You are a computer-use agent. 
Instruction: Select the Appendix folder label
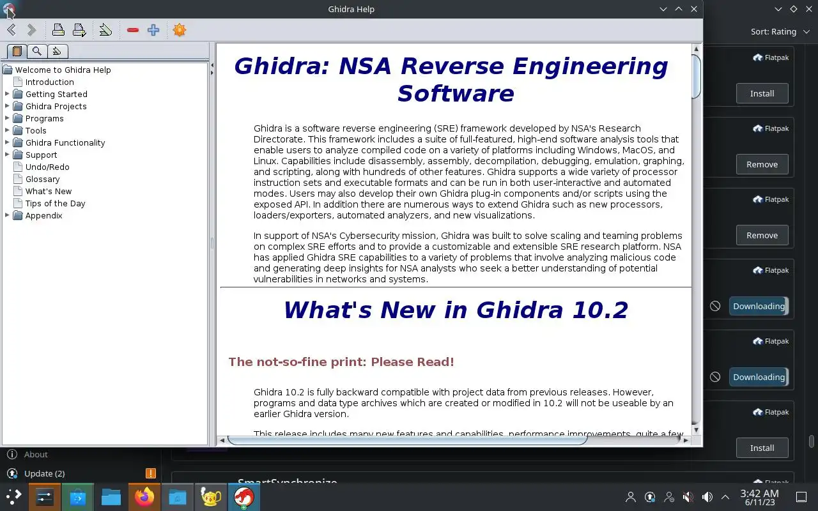[x=43, y=215]
